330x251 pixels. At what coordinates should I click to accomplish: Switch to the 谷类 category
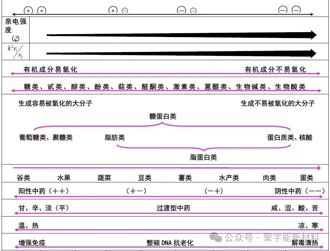pos(23,177)
